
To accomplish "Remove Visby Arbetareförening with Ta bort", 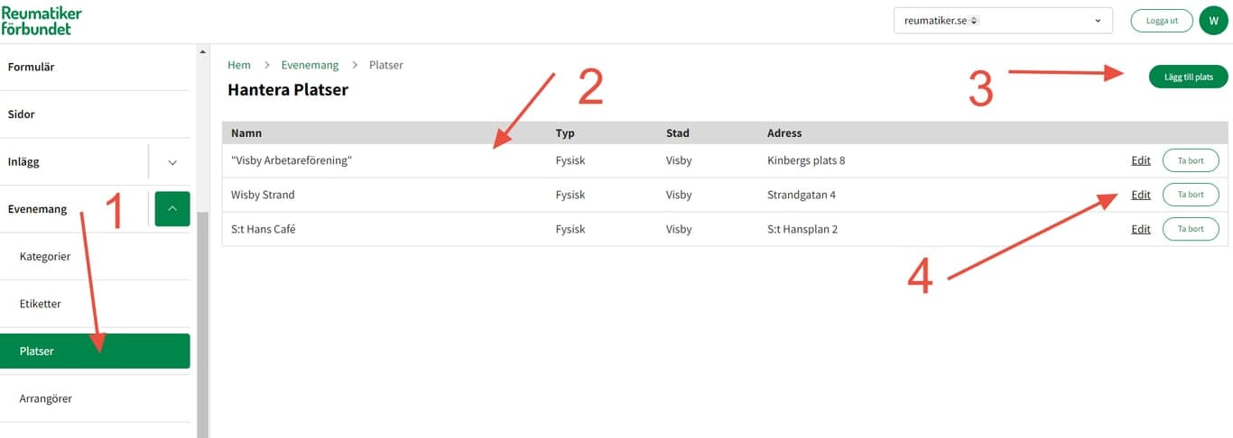I will coord(1191,160).
